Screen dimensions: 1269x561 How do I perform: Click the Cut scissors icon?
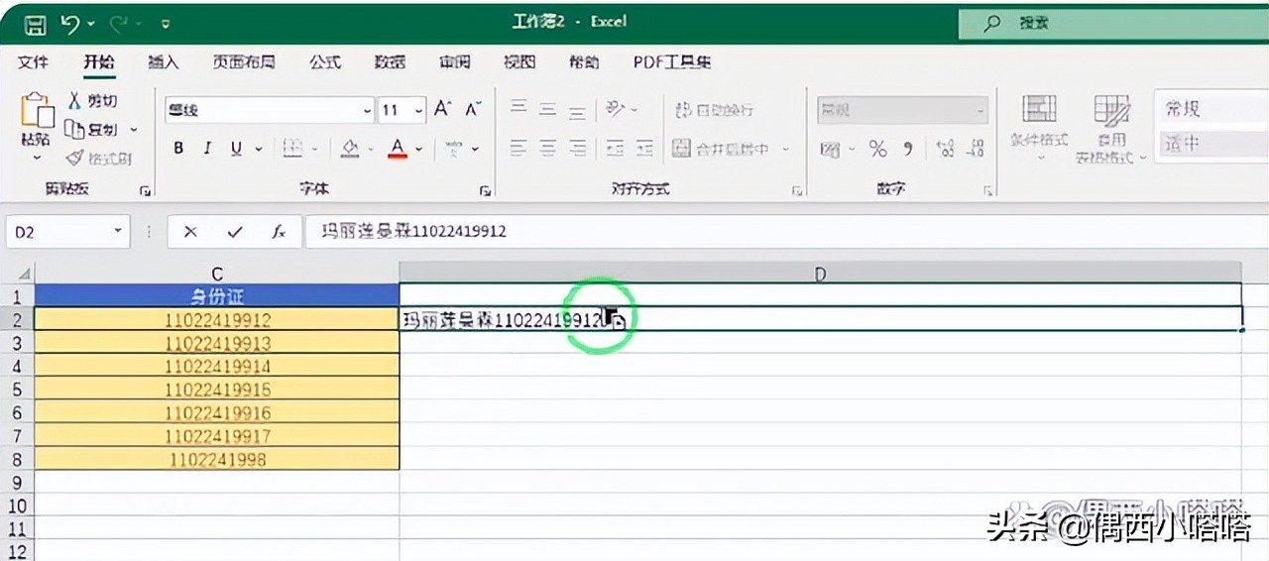click(x=75, y=100)
